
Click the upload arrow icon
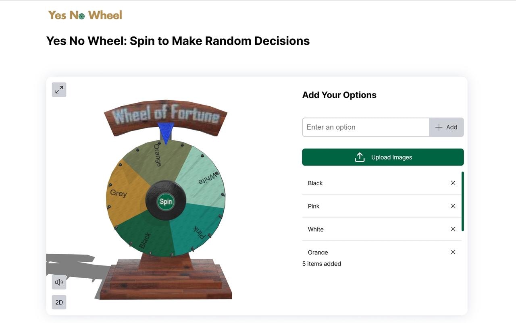[x=360, y=157]
